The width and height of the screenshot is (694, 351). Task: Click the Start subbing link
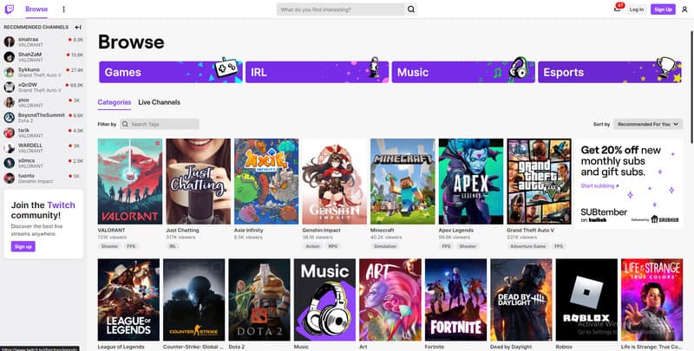[x=599, y=186]
